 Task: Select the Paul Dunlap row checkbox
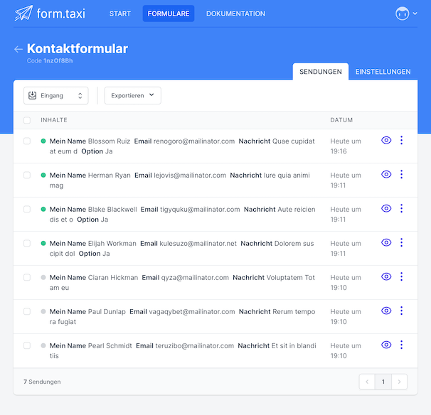27,312
